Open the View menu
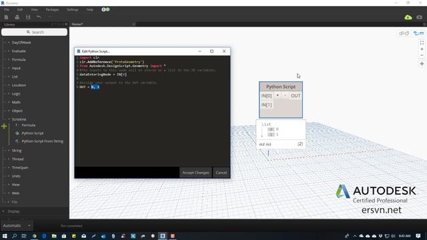 click(x=34, y=9)
